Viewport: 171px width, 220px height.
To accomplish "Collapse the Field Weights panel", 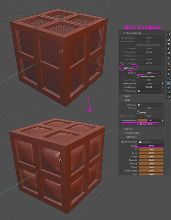I will (x=123, y=137).
